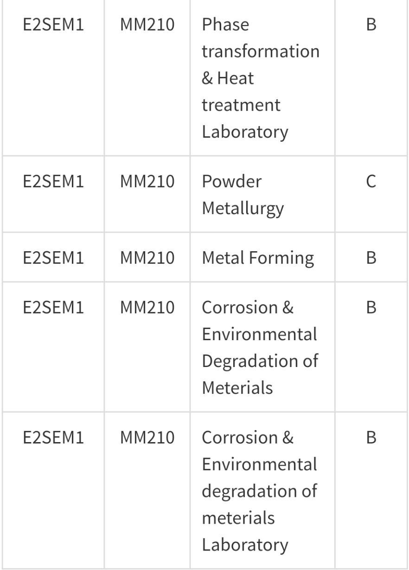
Task: Select Phase transformation & Heat treatment Laboratory text
Action: coord(261,78)
